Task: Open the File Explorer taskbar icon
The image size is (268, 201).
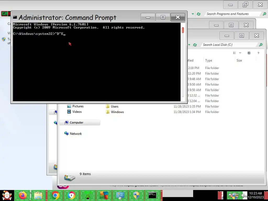Action: (38, 195)
